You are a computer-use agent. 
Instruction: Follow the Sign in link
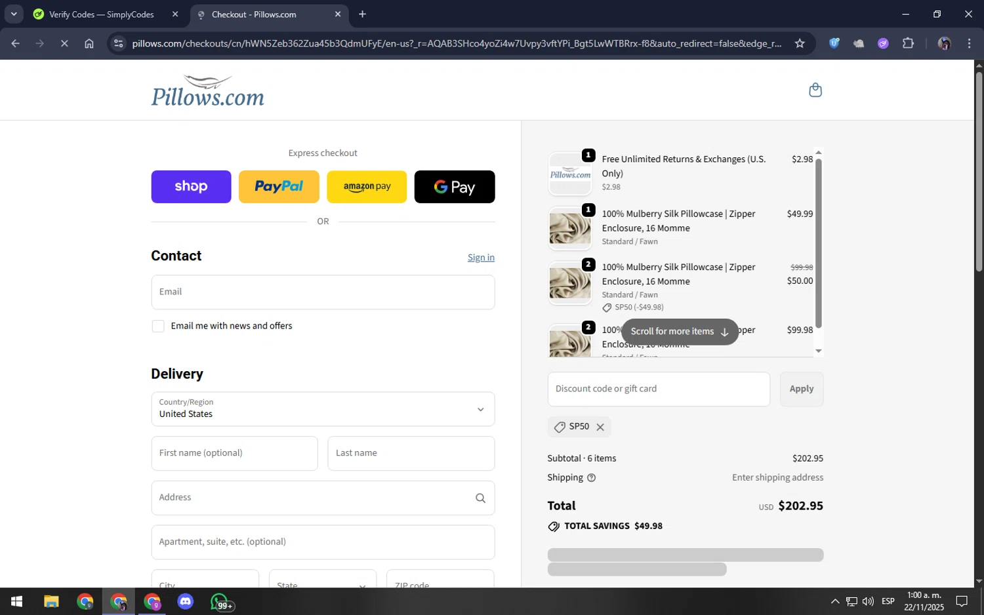coord(481,258)
